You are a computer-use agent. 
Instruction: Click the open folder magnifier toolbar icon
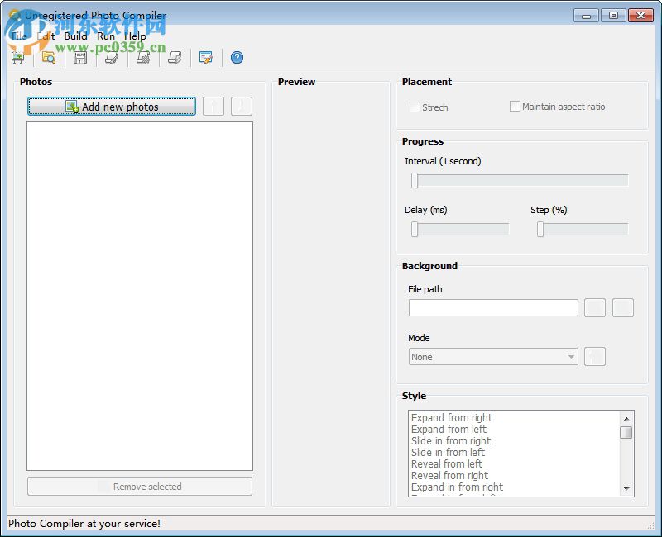tap(49, 58)
